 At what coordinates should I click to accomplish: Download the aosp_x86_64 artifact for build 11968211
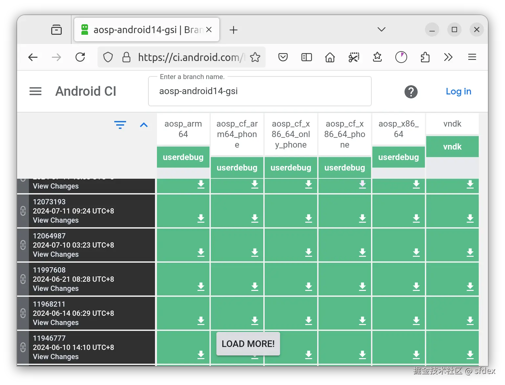416,320
